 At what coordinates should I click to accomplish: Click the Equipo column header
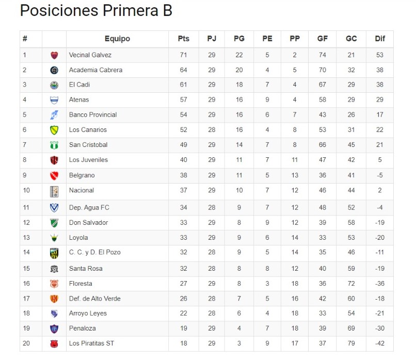[117, 39]
